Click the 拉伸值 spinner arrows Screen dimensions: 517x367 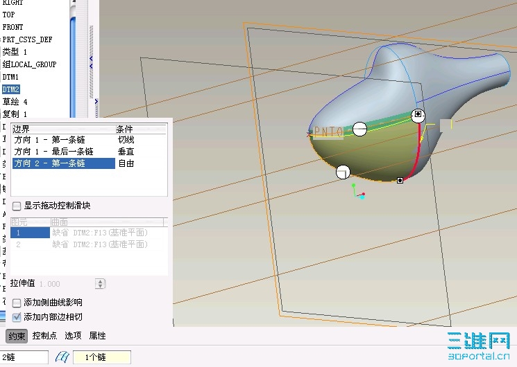(100, 284)
